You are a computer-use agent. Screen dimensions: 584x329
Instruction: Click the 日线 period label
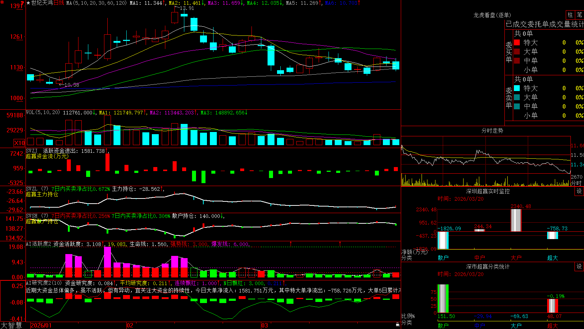[x=59, y=3]
